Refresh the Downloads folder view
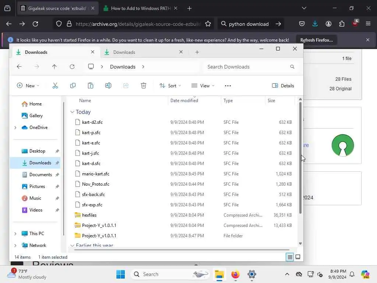 tap(72, 67)
